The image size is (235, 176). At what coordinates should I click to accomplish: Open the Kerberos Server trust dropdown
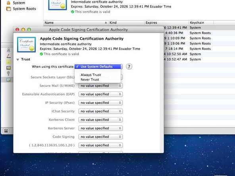click(x=100, y=128)
